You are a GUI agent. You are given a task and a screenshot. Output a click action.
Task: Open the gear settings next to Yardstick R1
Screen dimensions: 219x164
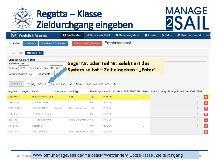[x=21, y=53]
